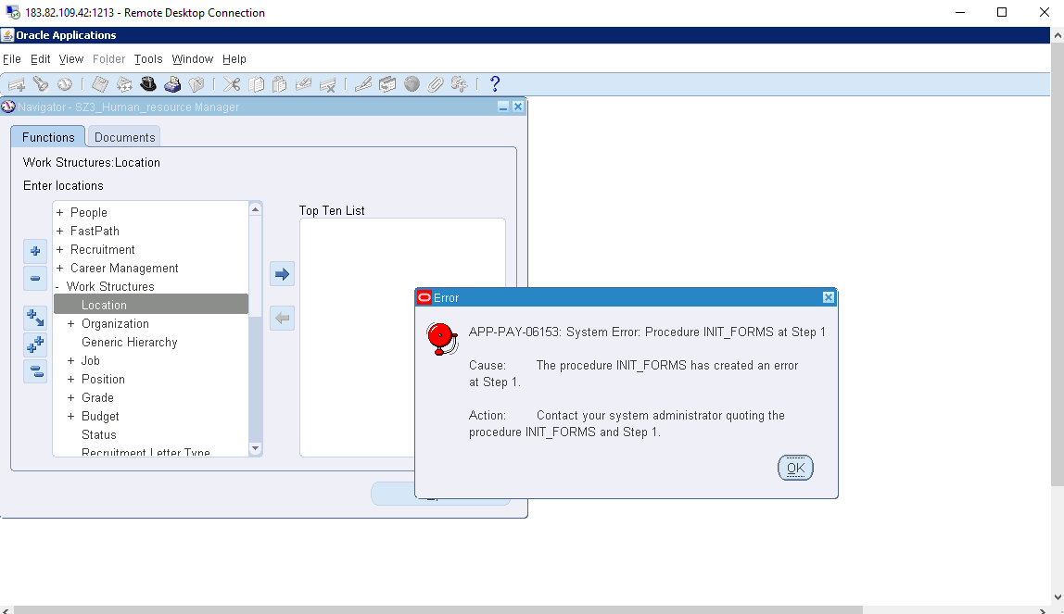
Task: Click the tree scrollbar up arrow
Action: click(255, 208)
